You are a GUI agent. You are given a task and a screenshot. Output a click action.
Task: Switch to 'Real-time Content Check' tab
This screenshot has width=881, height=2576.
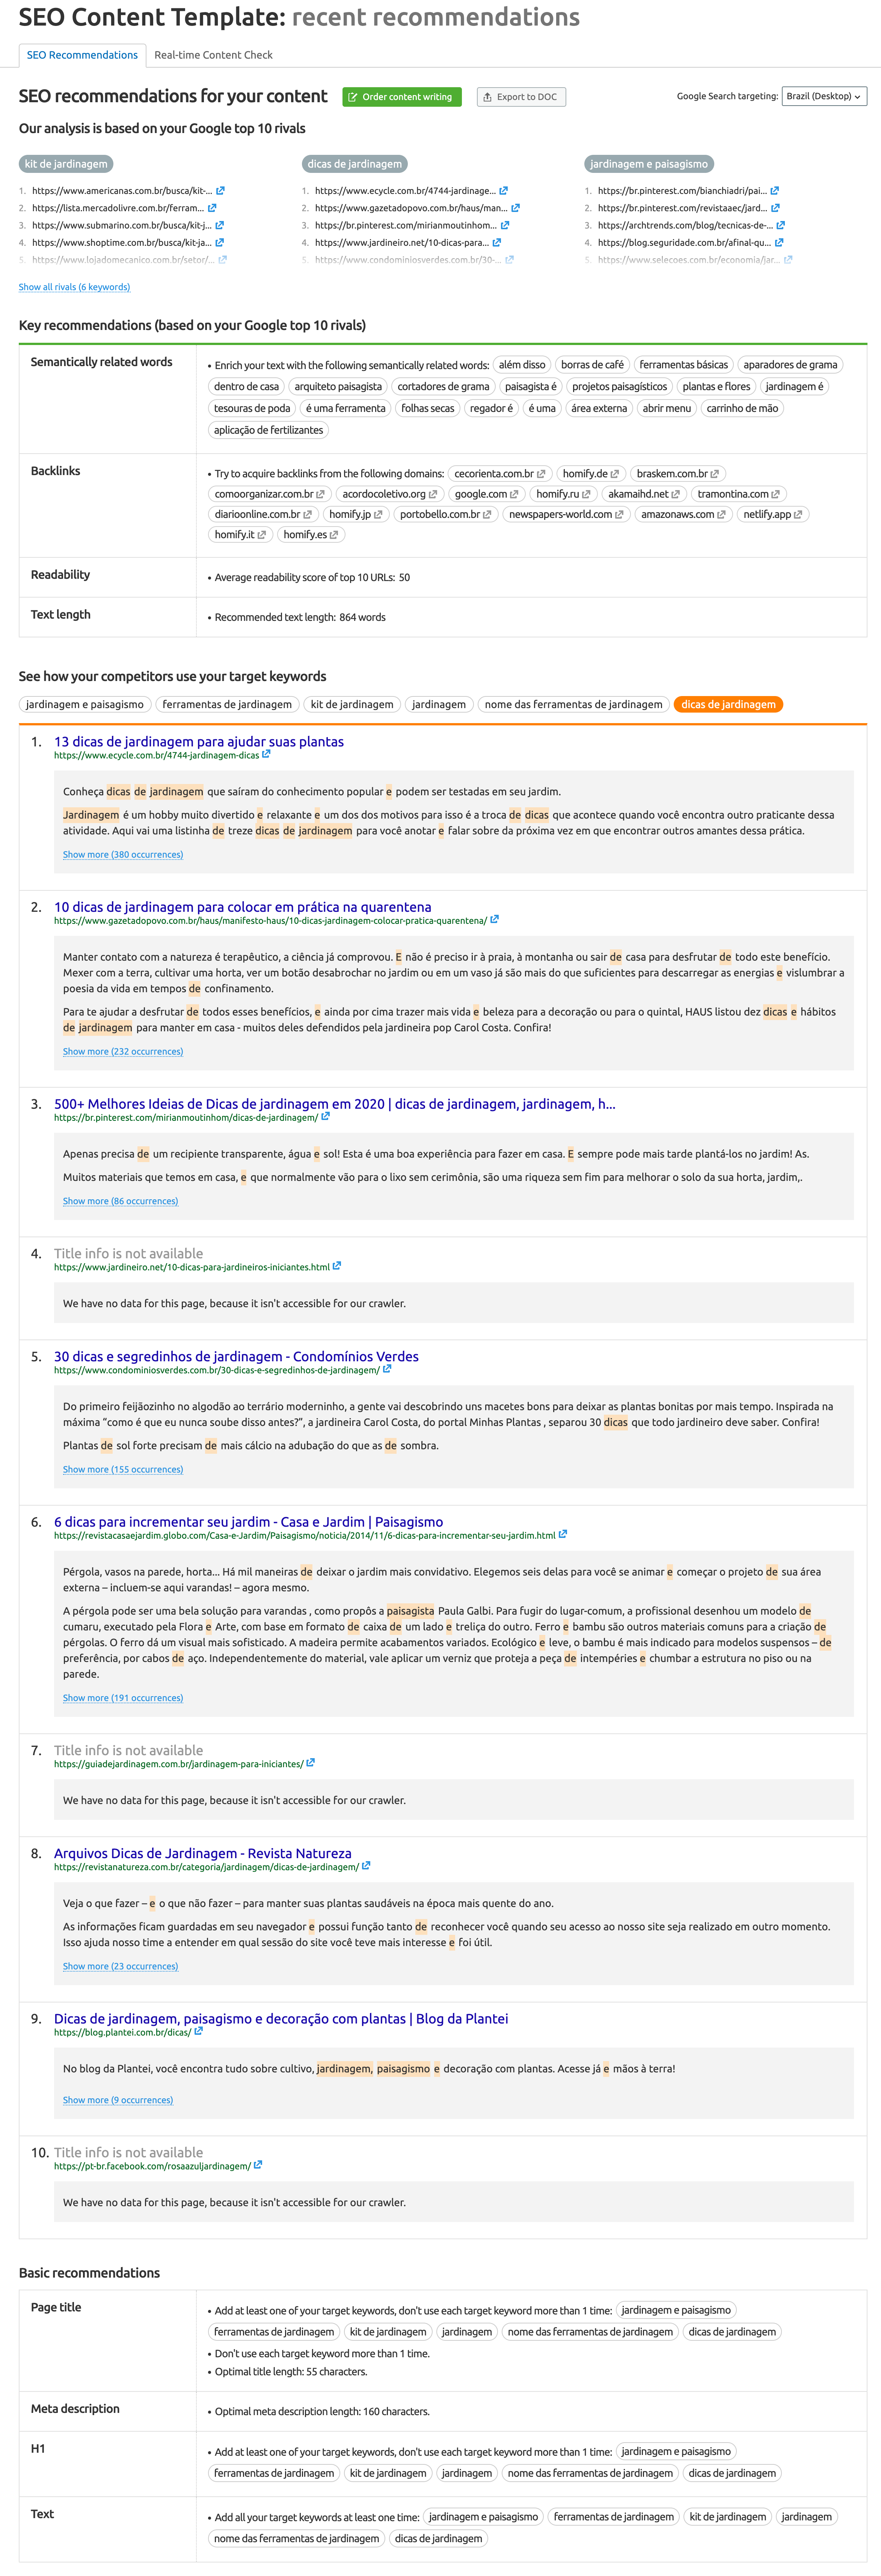[x=215, y=56]
